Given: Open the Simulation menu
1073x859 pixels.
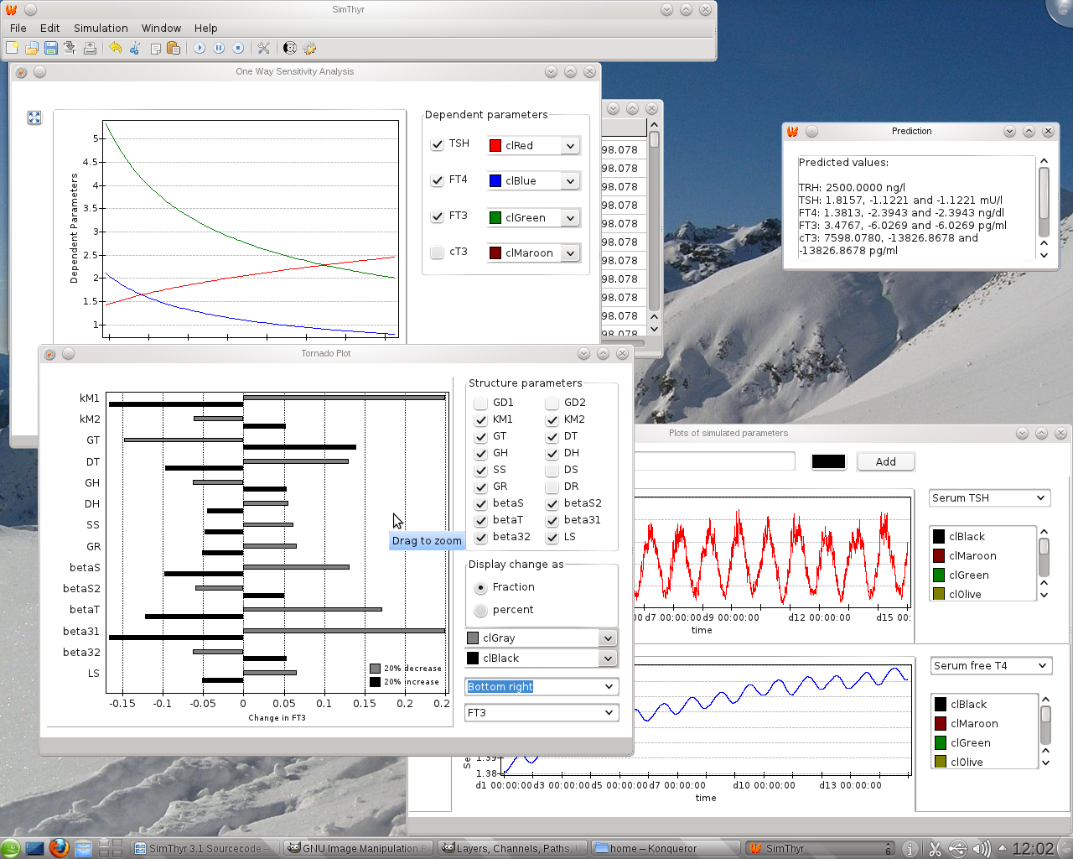Looking at the screenshot, I should pyautogui.click(x=101, y=28).
